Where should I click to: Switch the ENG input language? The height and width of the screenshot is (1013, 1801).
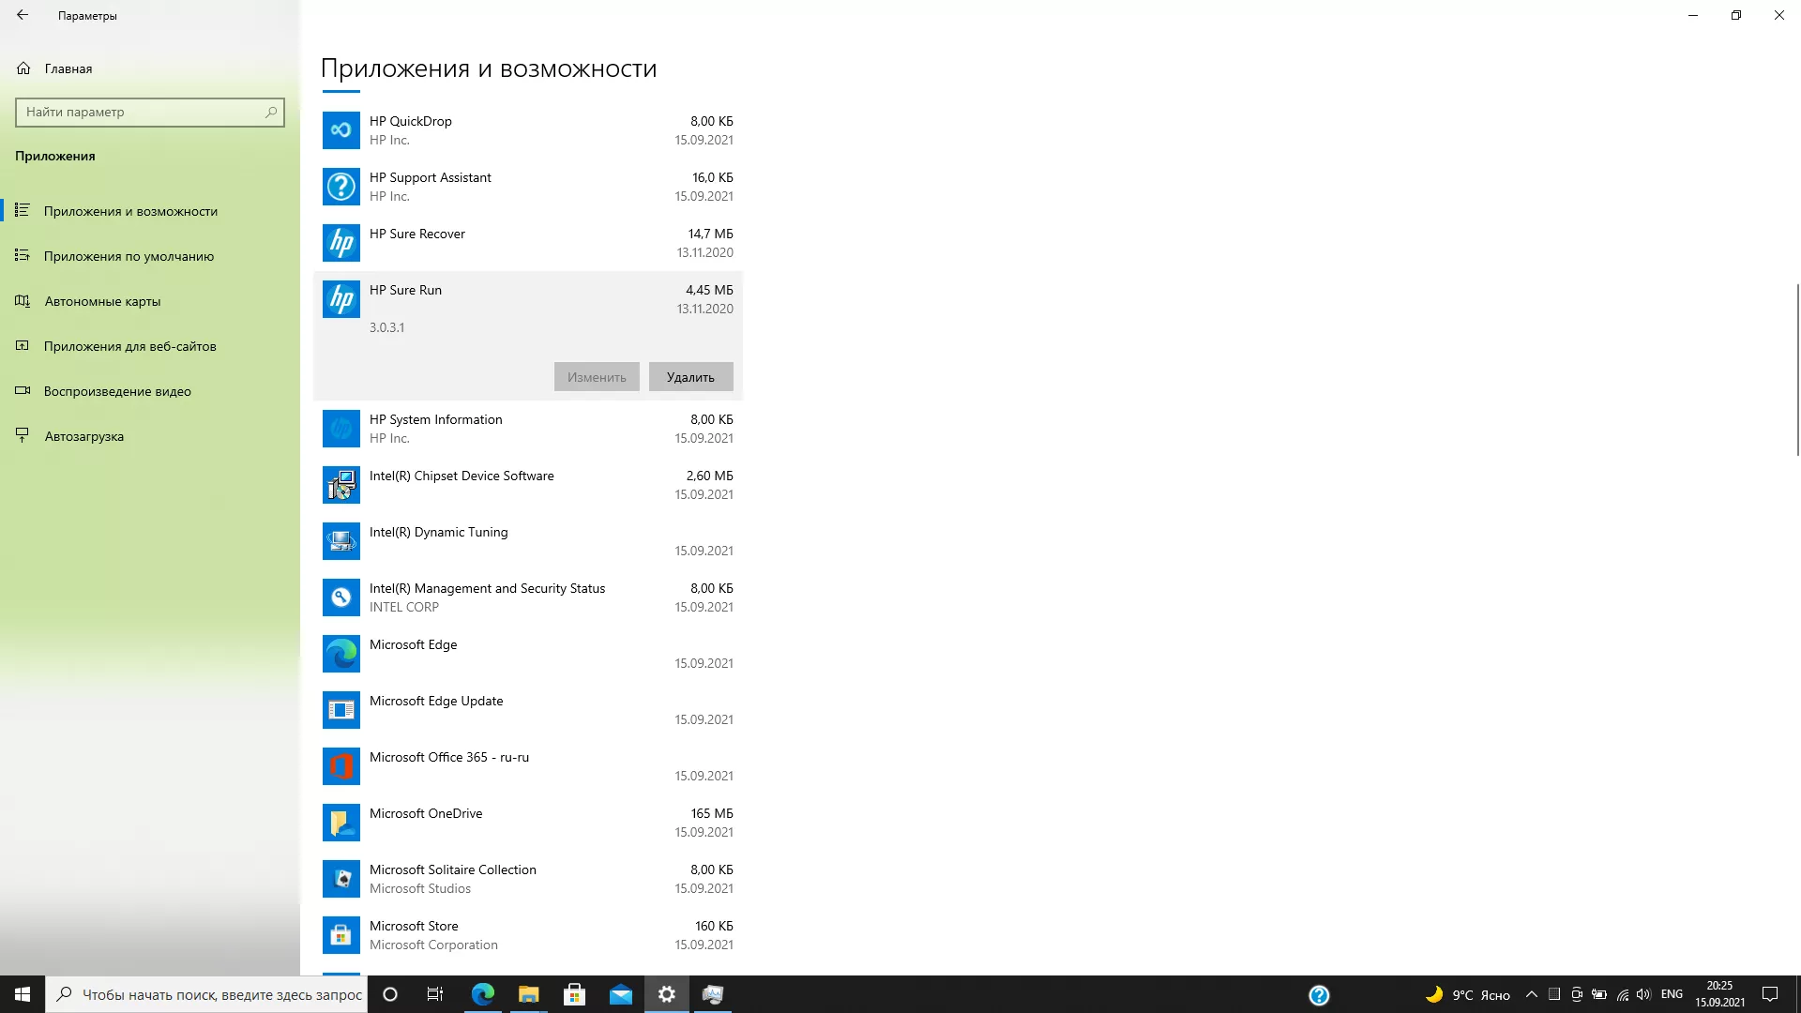click(1672, 994)
